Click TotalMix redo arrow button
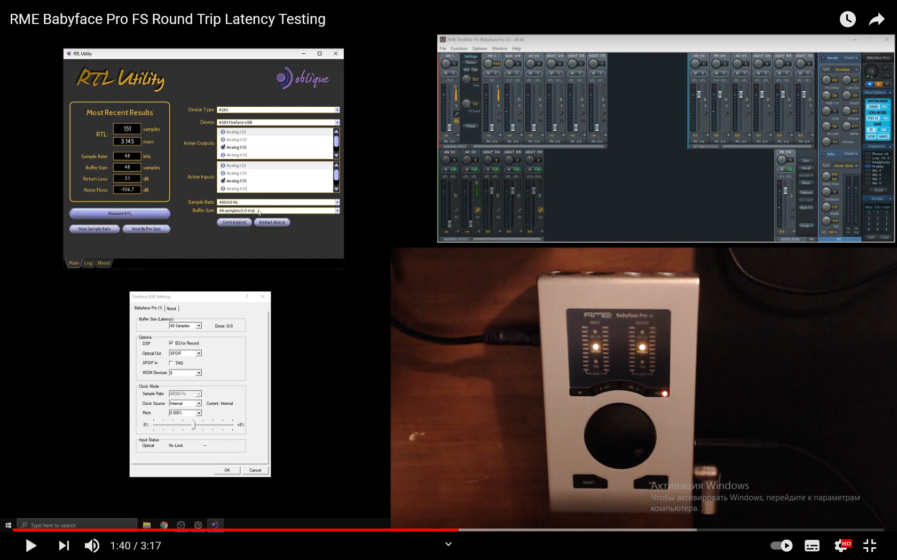 [886, 75]
